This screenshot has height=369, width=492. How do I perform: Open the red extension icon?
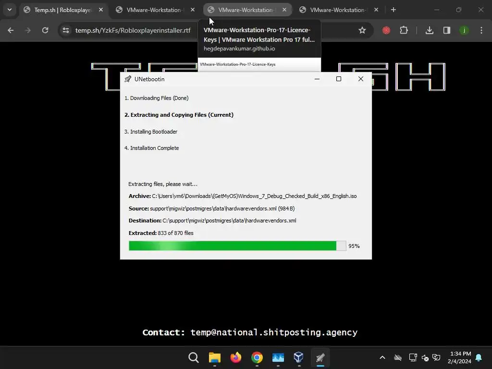coord(386,30)
